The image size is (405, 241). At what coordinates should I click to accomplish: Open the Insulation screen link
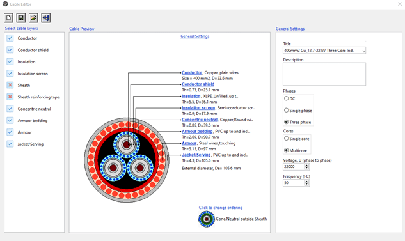(198, 108)
